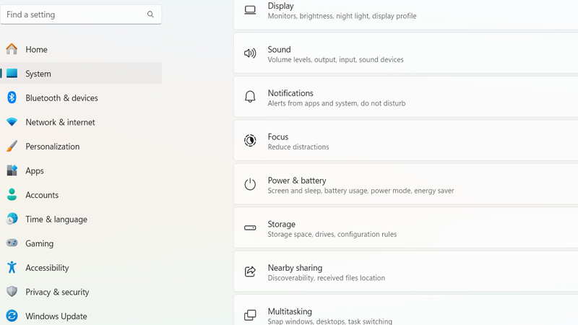The height and width of the screenshot is (325, 578).
Task: Click the Windows Update sync icon
Action: click(x=12, y=316)
